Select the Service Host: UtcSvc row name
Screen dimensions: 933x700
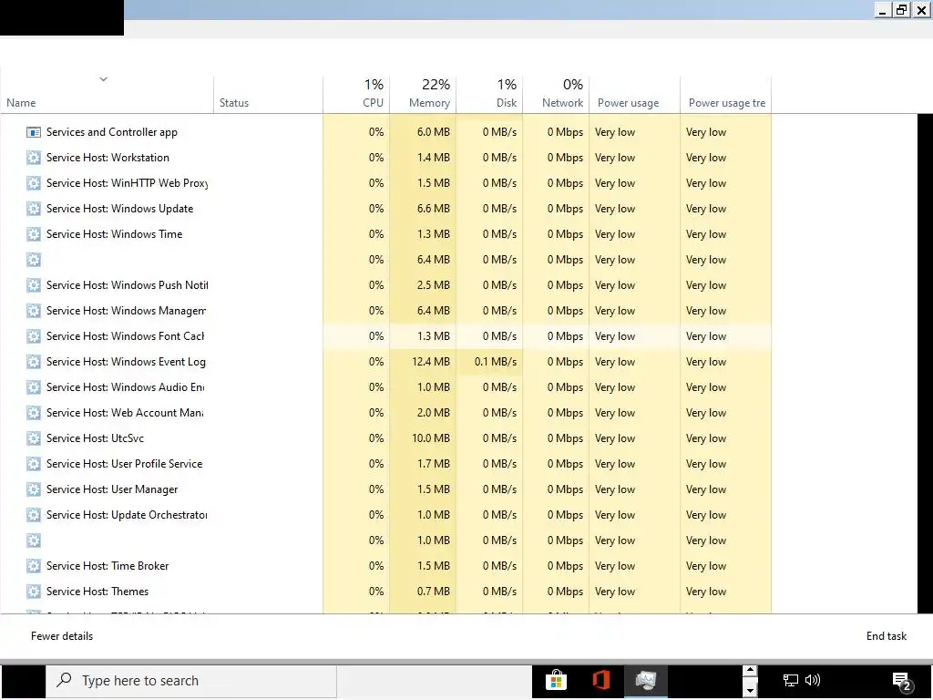95,438
